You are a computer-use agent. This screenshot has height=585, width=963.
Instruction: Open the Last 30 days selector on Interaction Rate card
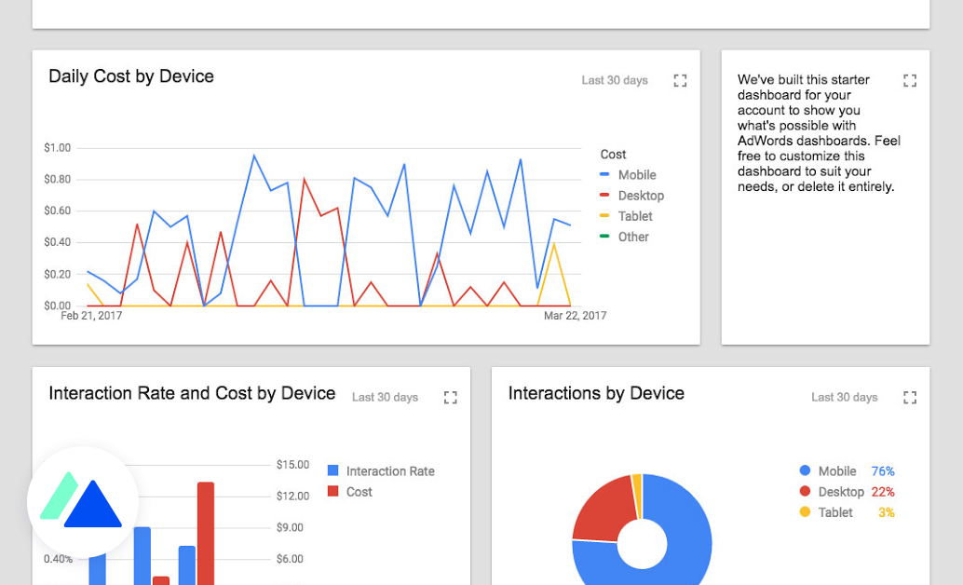point(385,397)
